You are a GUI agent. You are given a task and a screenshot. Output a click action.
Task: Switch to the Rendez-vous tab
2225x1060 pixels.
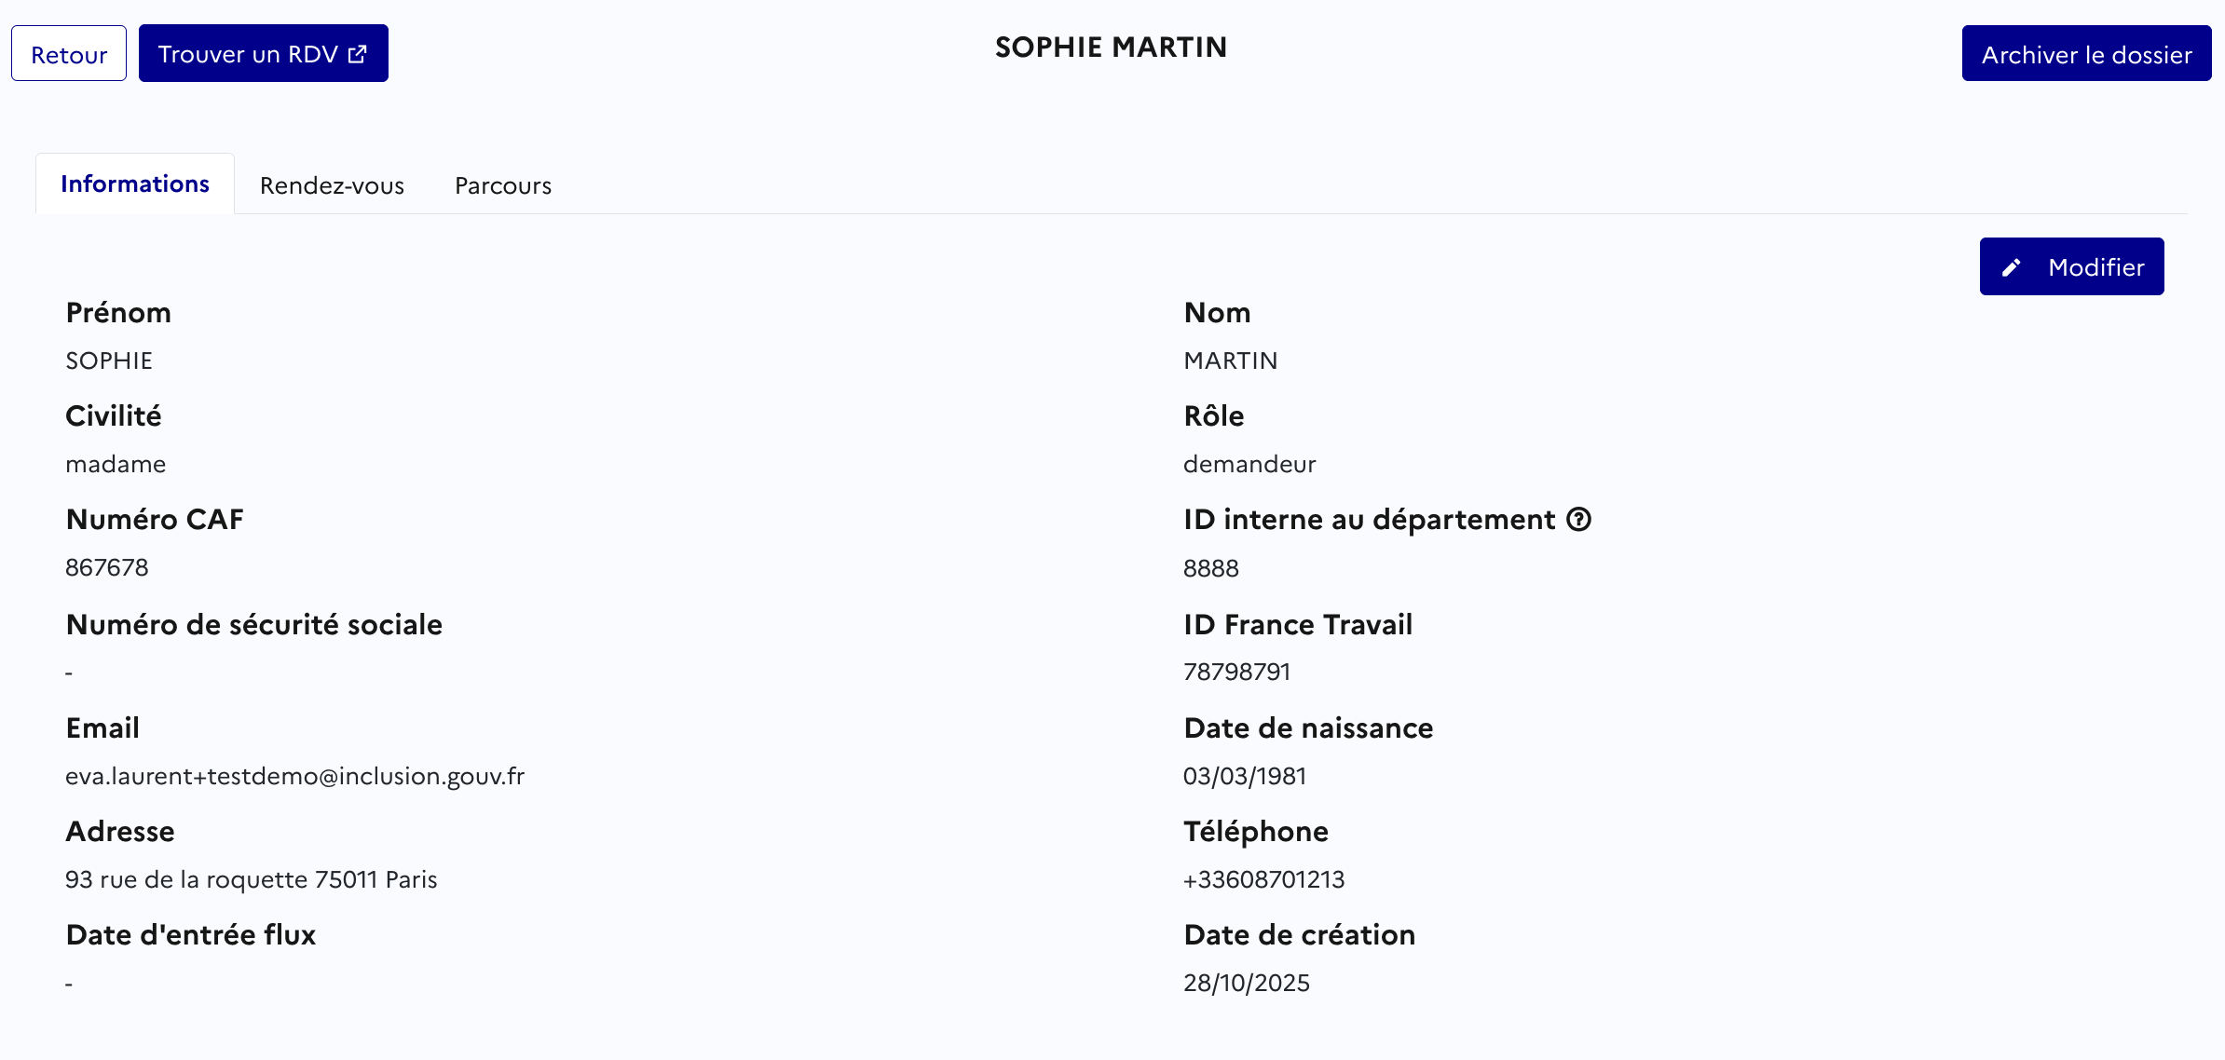click(x=332, y=185)
